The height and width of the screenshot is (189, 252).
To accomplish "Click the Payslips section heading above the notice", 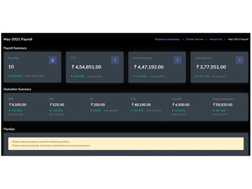I will pos(9,129).
